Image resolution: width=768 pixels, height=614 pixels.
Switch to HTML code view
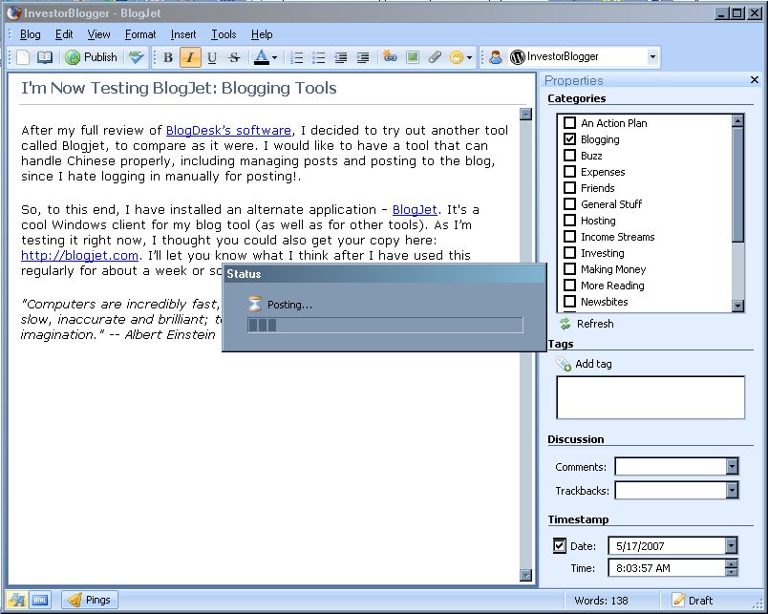[40, 600]
